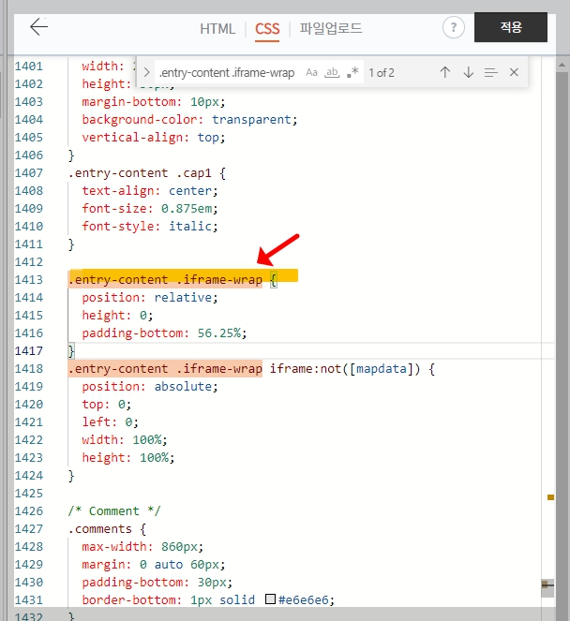Image resolution: width=570 pixels, height=621 pixels.
Task: Click 'font-style: italic;' line
Action: (150, 227)
